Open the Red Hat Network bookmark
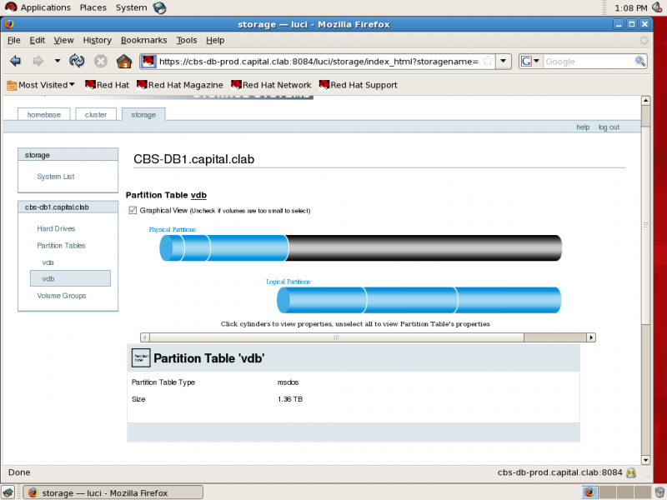The width and height of the screenshot is (667, 500). 271,85
